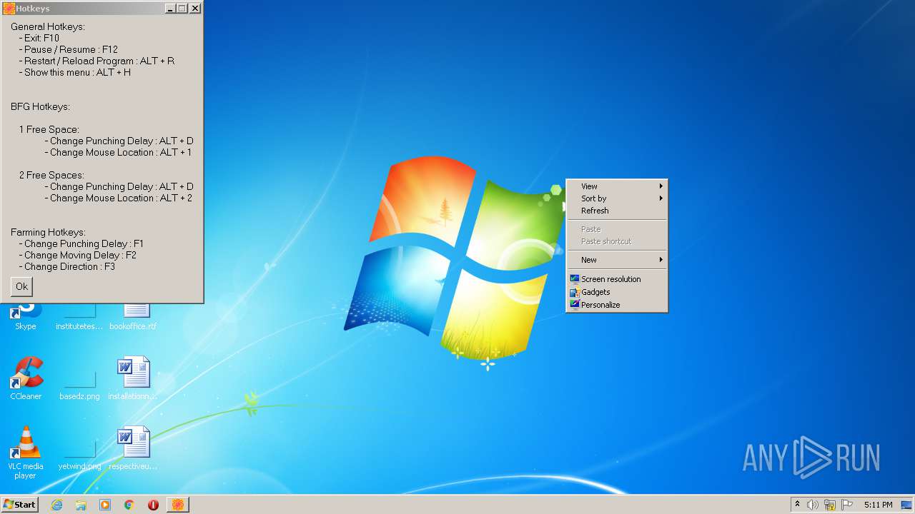
Task: Select Screen resolution in context menu
Action: [617, 279]
